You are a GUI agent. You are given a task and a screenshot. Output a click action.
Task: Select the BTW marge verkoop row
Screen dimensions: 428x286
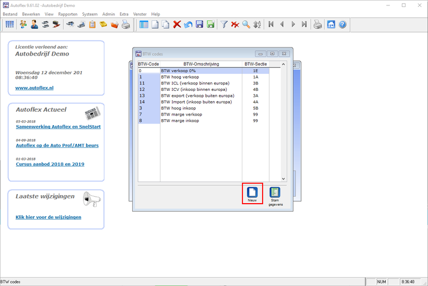point(203,114)
